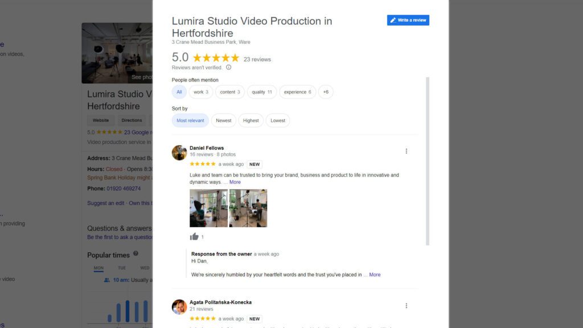
Task: Expand the +6 more mention chips
Action: pyautogui.click(x=326, y=92)
